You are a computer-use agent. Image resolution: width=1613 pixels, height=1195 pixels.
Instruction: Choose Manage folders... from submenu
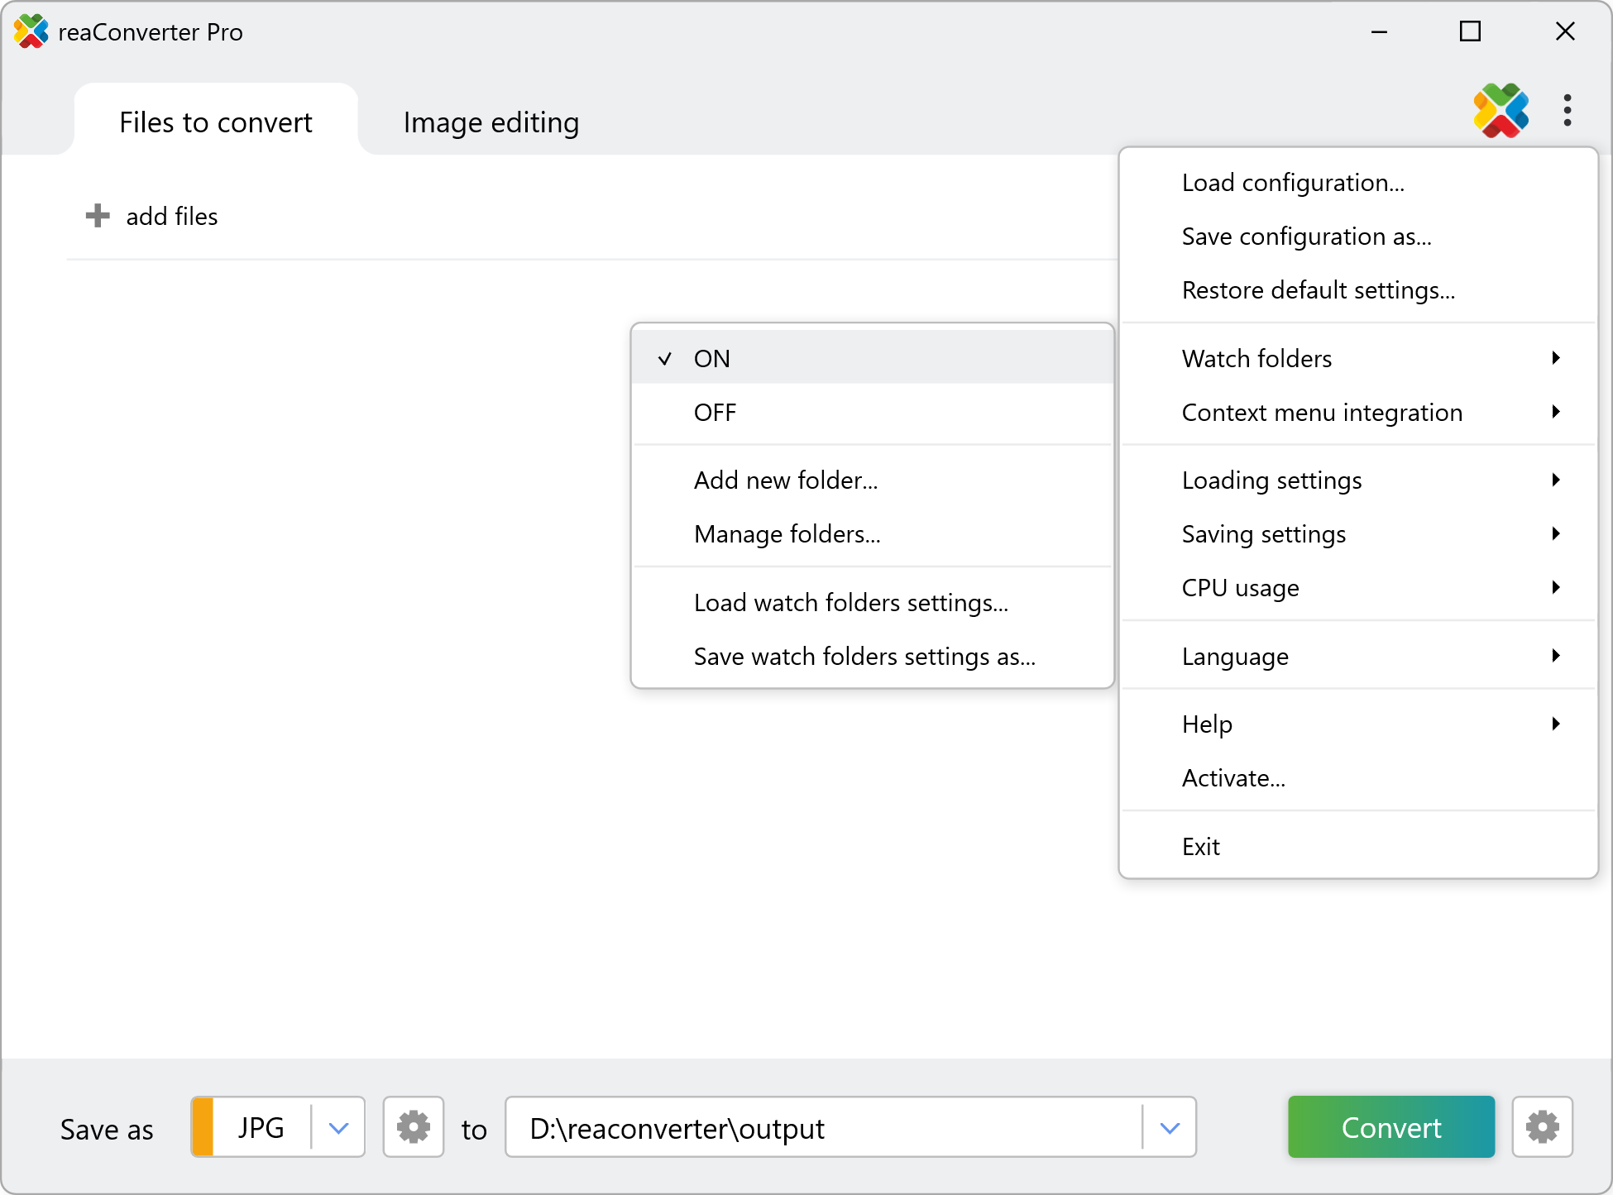pos(787,534)
